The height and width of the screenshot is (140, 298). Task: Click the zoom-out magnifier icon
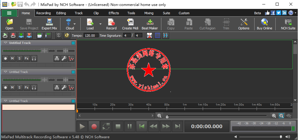tap(160, 116)
